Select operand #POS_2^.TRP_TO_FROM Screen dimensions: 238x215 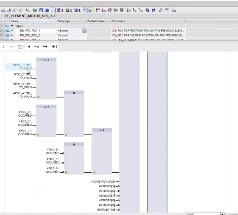pyautogui.click(x=22, y=76)
